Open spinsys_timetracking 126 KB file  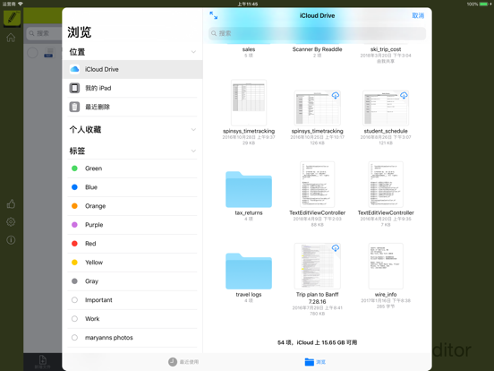pos(317,108)
